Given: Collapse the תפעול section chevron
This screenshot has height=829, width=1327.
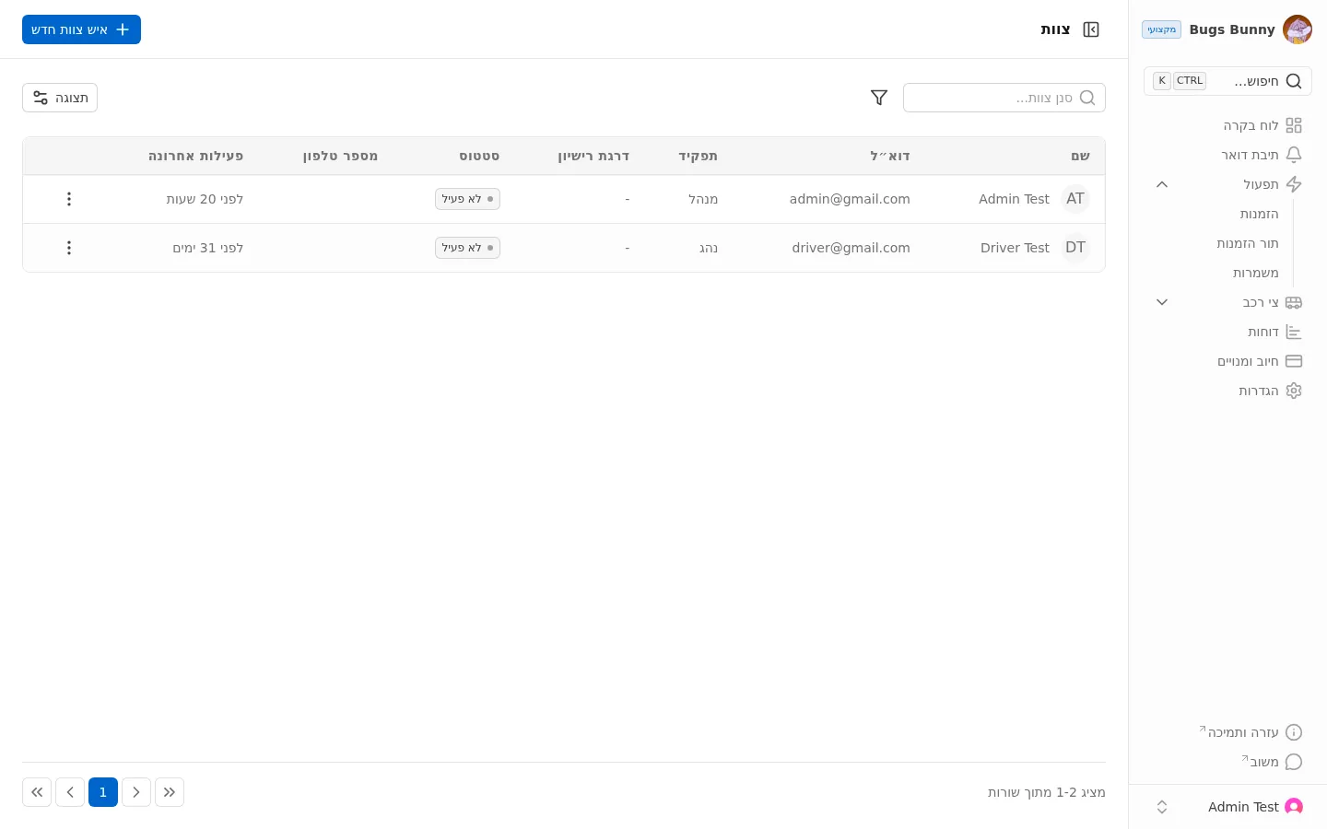Looking at the screenshot, I should [1162, 184].
